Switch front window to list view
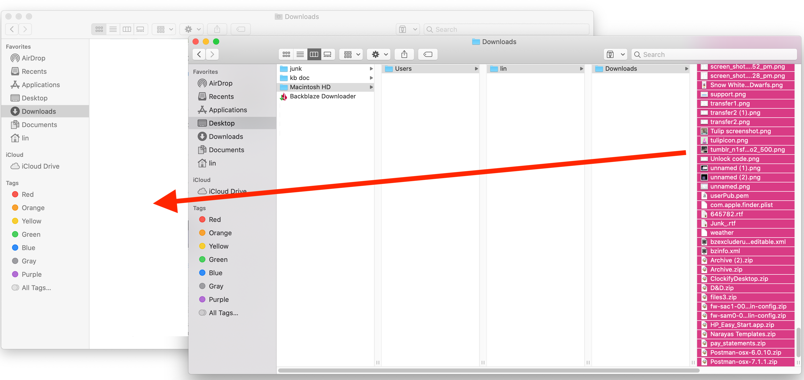Viewport: 804px width, 380px height. pyautogui.click(x=300, y=54)
